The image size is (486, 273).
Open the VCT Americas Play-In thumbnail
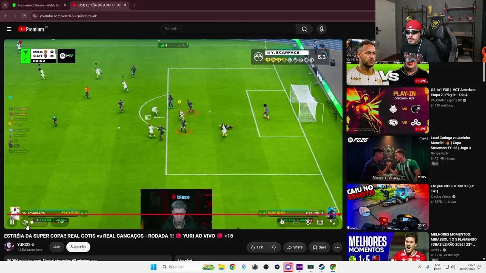(387, 110)
